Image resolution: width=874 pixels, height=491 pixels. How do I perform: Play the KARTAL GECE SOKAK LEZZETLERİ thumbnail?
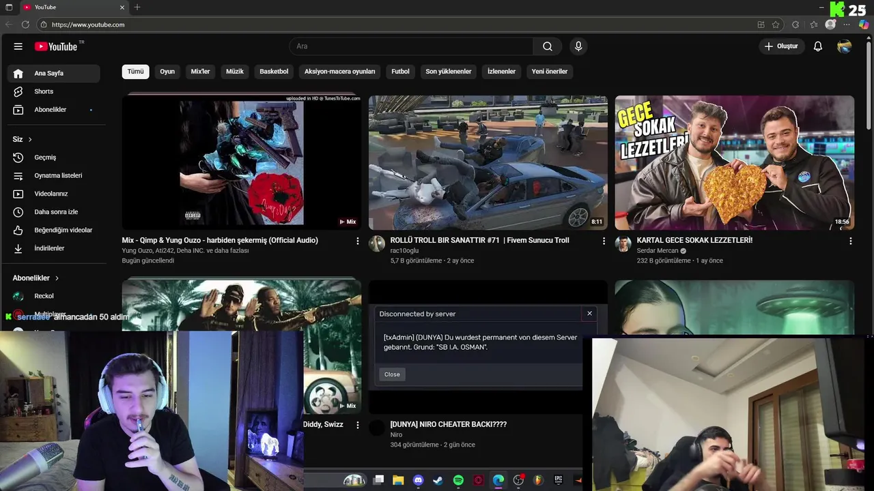(734, 162)
